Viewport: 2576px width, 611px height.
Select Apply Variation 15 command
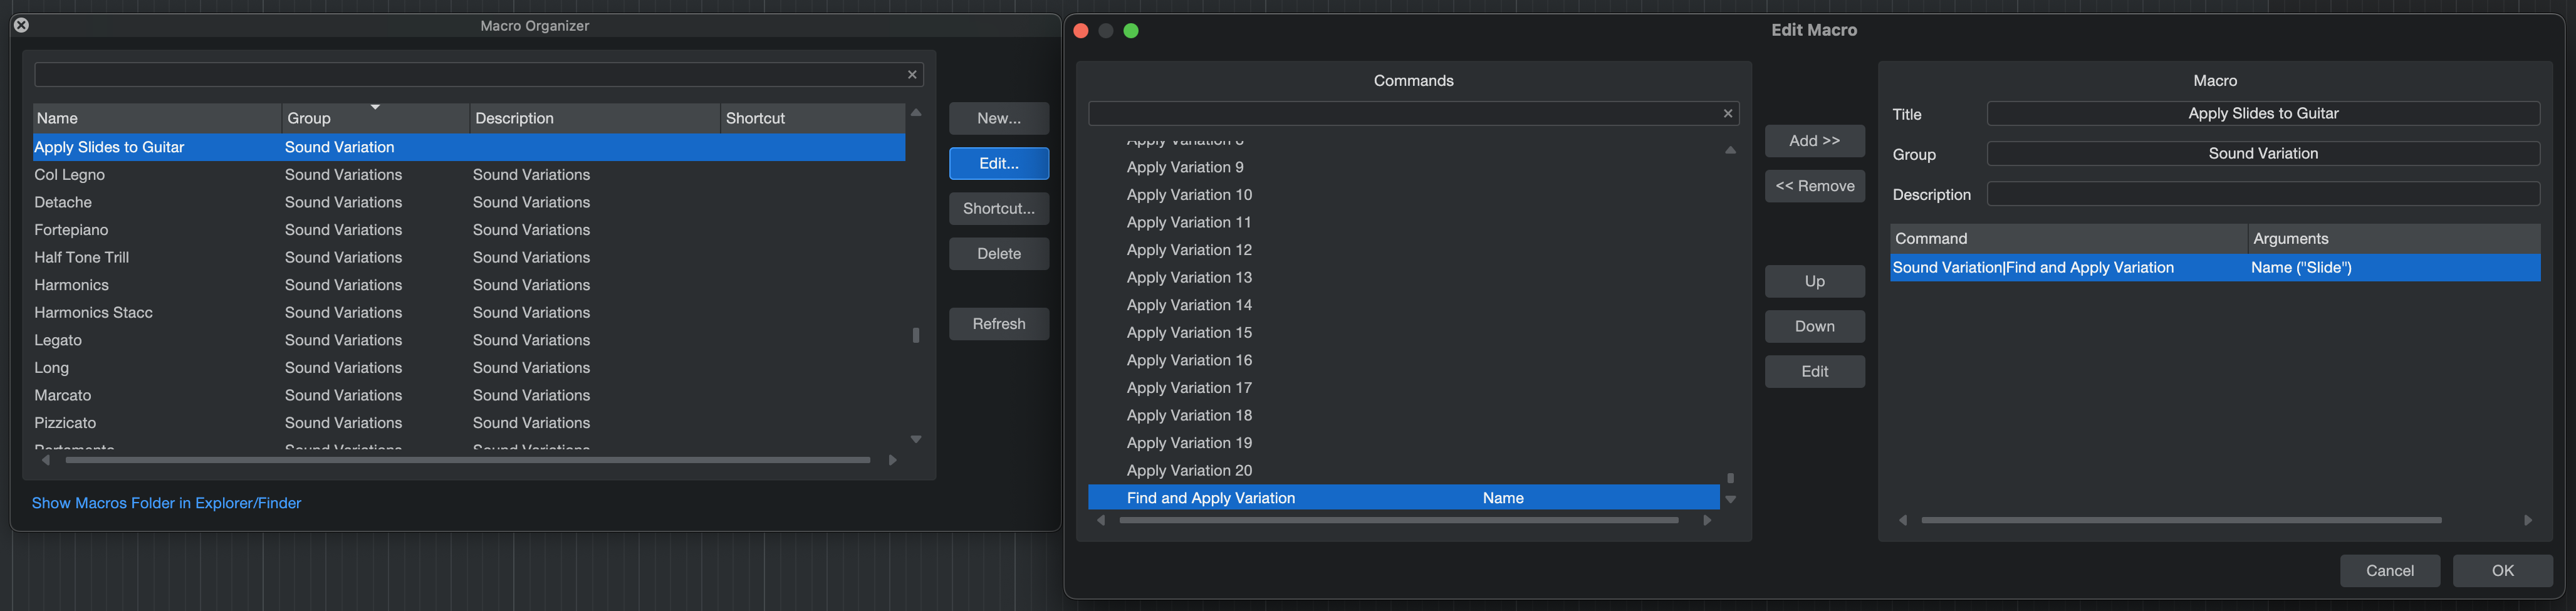point(1404,333)
